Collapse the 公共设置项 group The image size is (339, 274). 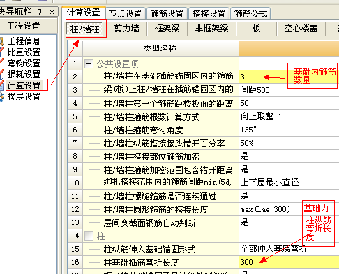[x=89, y=63]
